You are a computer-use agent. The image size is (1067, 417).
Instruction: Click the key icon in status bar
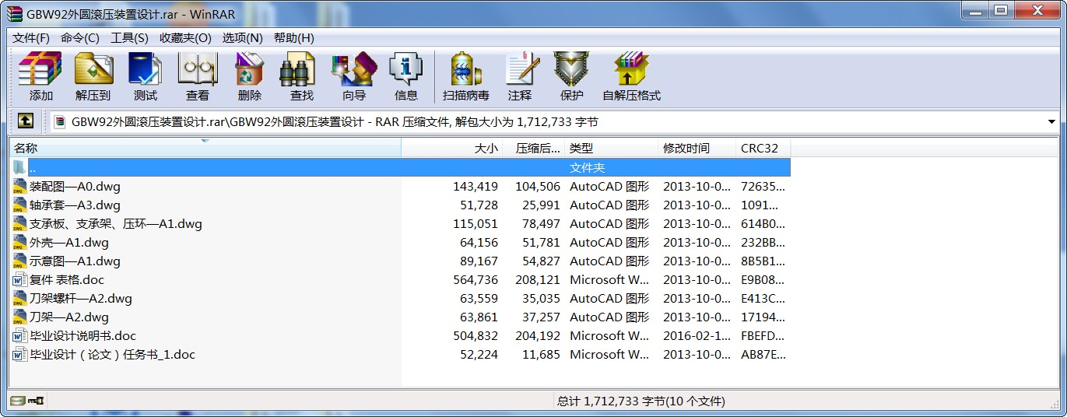[x=36, y=401]
